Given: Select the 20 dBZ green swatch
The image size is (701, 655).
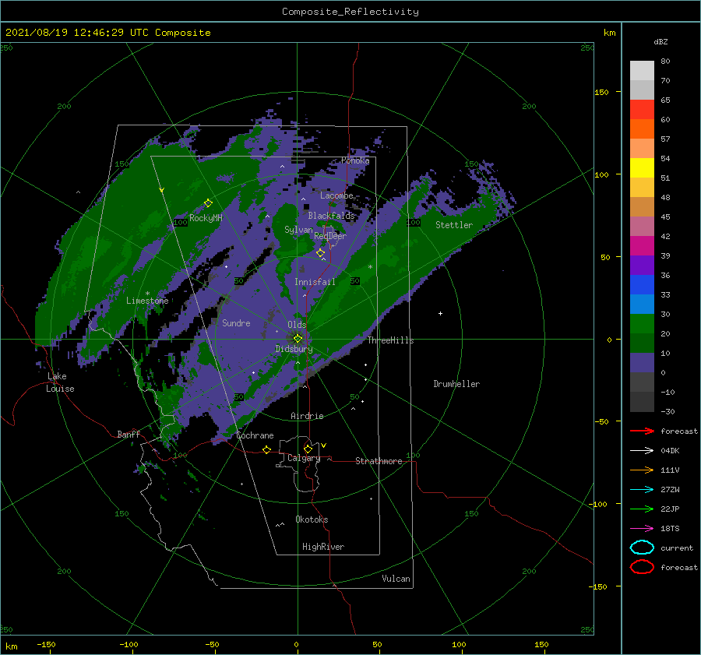Looking at the screenshot, I should [x=642, y=323].
